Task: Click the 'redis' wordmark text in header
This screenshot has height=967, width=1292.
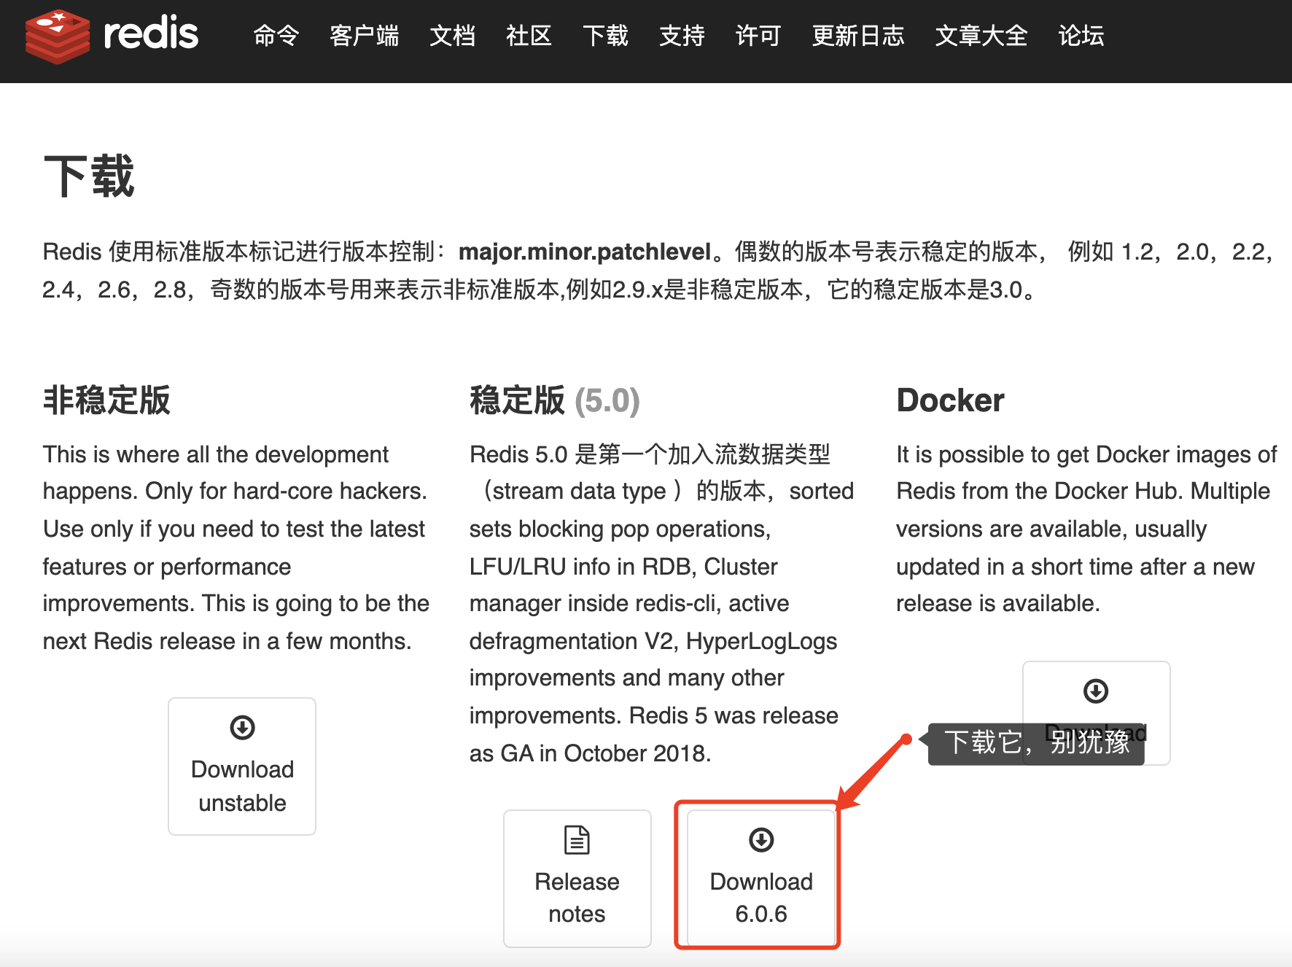Action: 150,34
